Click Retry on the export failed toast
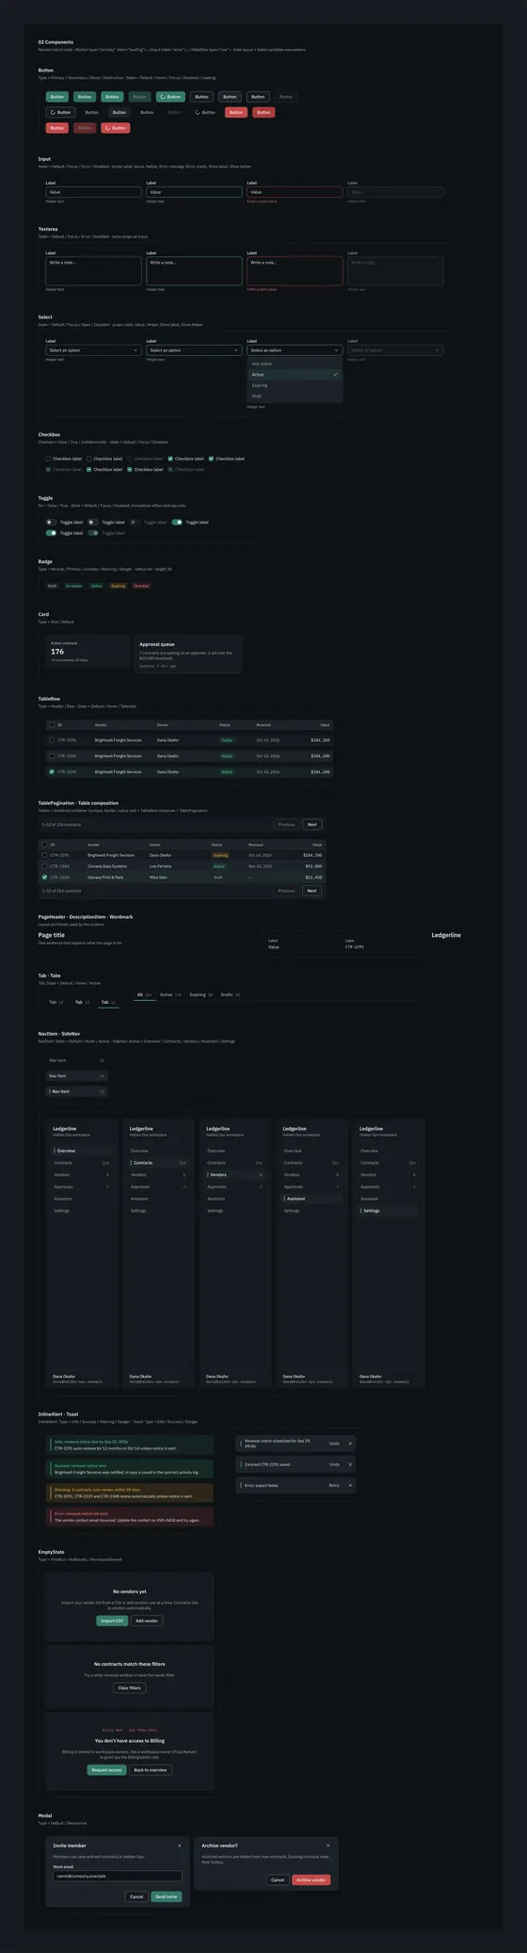527x1953 pixels. pyautogui.click(x=334, y=1485)
